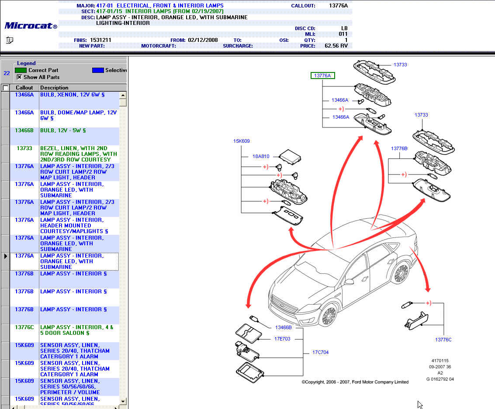Image resolution: width=495 pixels, height=409 pixels.
Task: Click the parts list scroll up arrow
Action: click(x=123, y=96)
